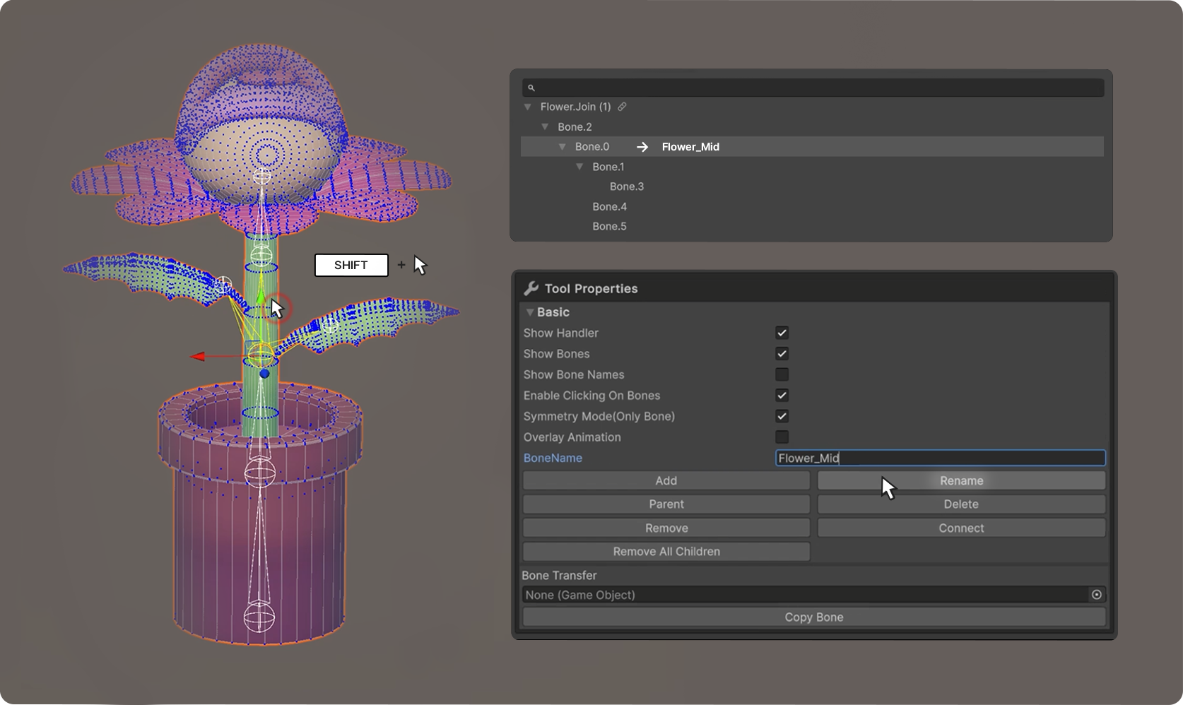Screen dimensions: 1183x705
Task: Click the hierarchy search field
Action: click(x=813, y=88)
